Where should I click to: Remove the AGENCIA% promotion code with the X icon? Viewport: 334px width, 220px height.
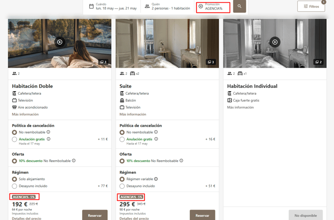201,6
